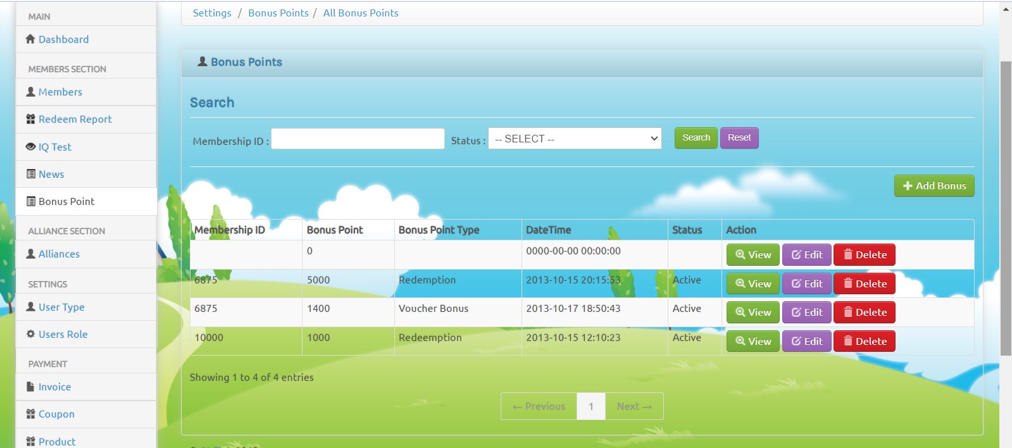Reset the search filters

click(739, 138)
